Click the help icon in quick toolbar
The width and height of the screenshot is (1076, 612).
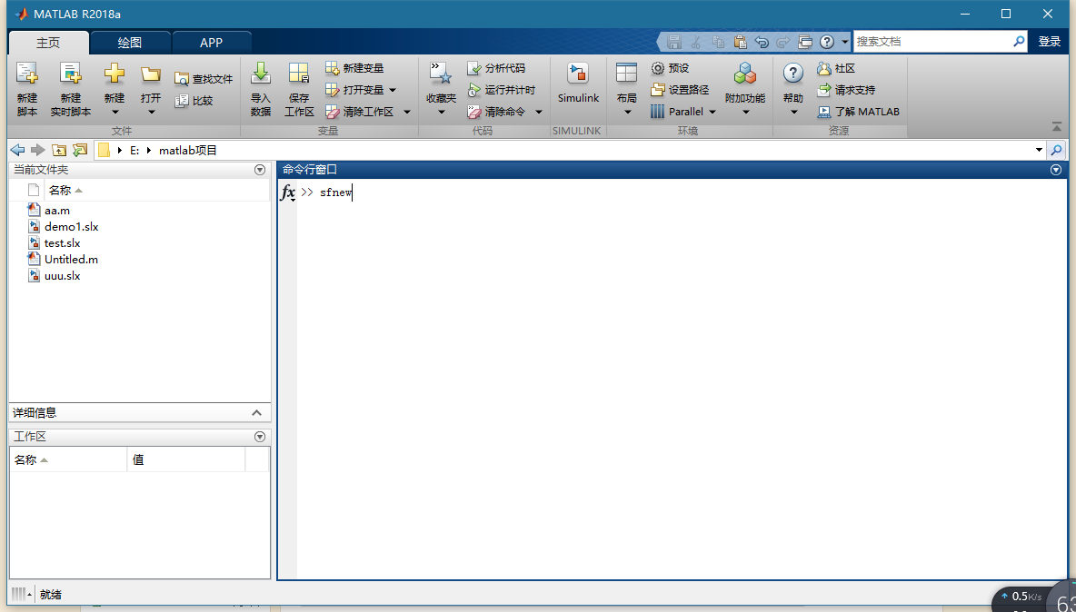click(x=827, y=42)
